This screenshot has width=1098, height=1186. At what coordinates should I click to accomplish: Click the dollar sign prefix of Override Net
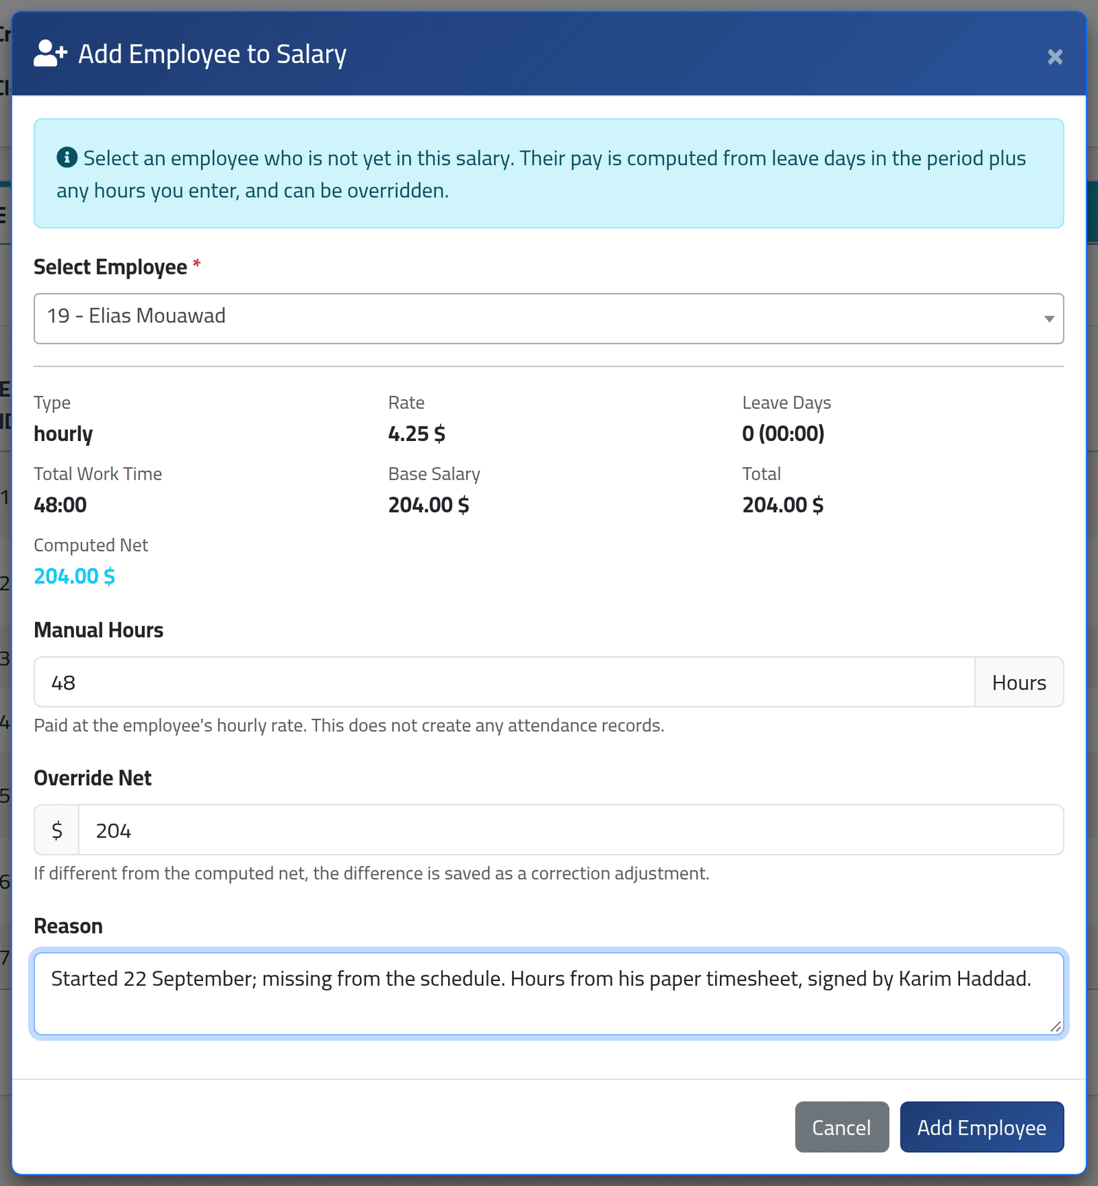(57, 830)
